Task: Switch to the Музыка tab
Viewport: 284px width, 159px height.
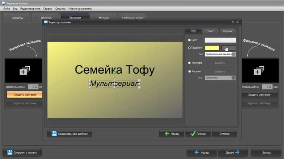Action: point(104,17)
